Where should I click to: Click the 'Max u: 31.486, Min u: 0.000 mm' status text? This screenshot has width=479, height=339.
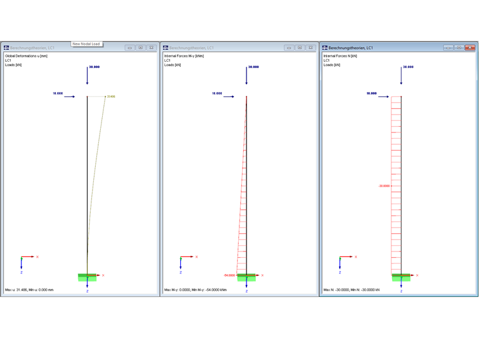point(29,290)
